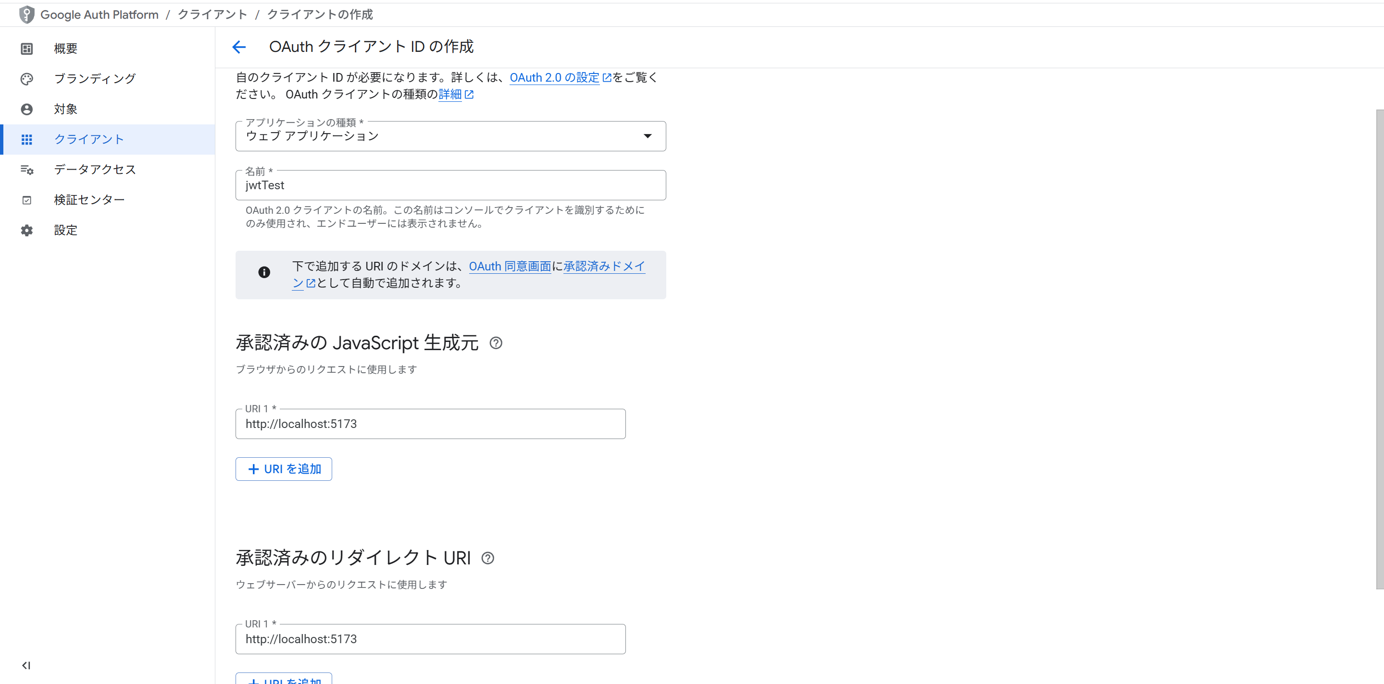This screenshot has height=684, width=1384.
Task: Click the 名前 field containing jwtTest
Action: (450, 186)
